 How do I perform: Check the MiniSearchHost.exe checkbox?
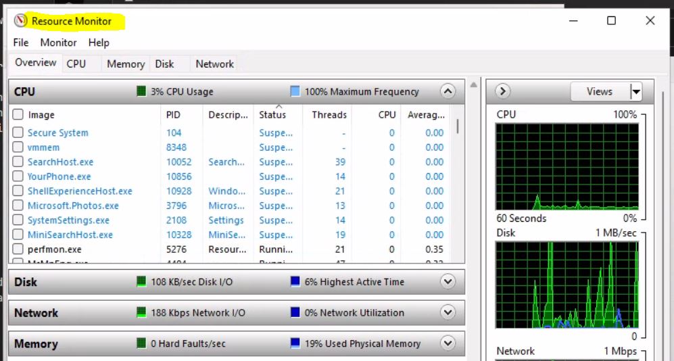[18, 235]
